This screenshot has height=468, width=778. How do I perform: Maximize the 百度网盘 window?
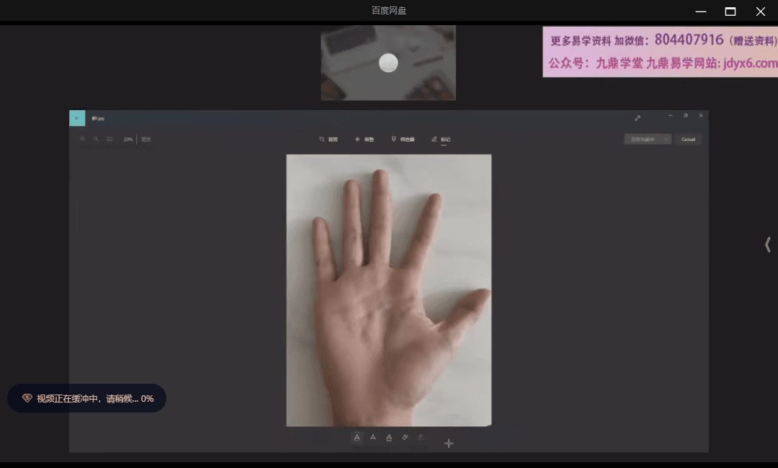730,12
